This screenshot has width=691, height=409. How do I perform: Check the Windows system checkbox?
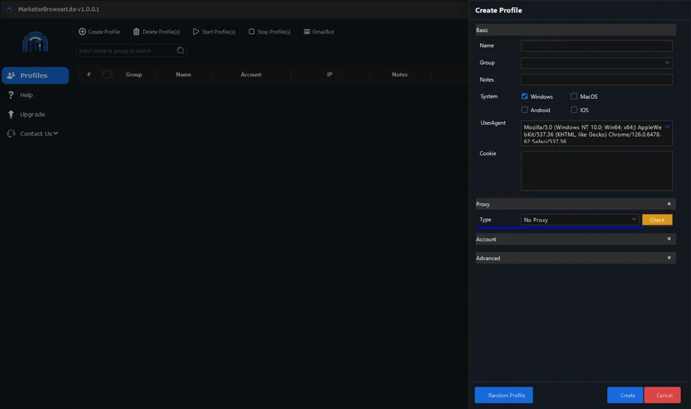point(525,97)
